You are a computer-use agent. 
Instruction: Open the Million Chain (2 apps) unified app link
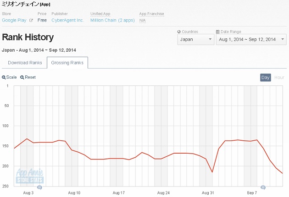(112, 20)
